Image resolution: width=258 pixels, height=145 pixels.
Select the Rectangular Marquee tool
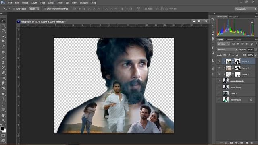tap(3, 26)
